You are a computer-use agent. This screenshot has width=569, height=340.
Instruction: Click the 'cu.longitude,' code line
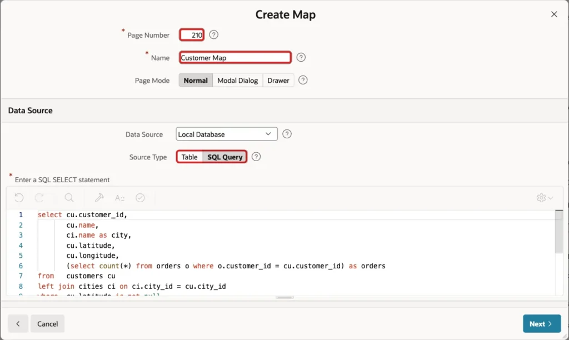pyautogui.click(x=93, y=256)
